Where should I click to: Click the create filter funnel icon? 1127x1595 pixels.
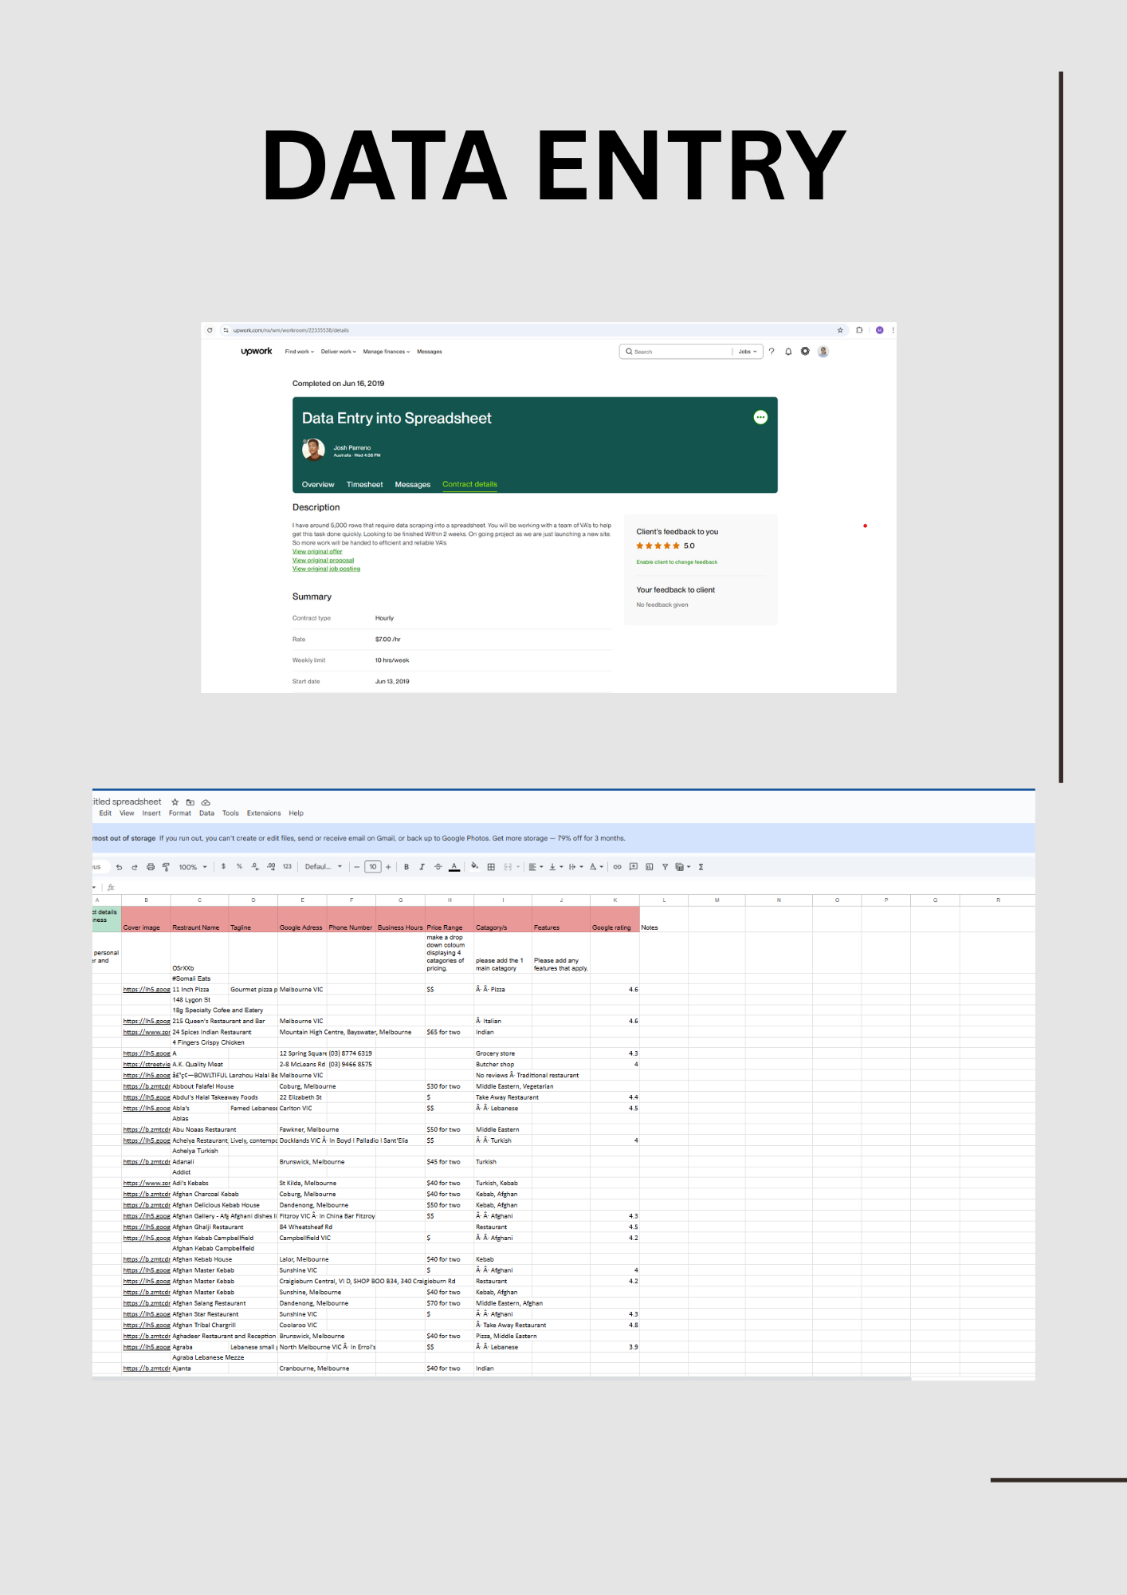pos(665,867)
